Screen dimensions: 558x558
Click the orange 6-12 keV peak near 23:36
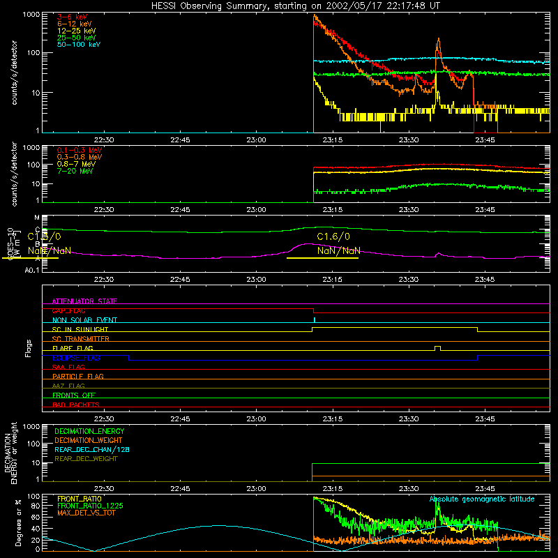pyautogui.click(x=439, y=40)
